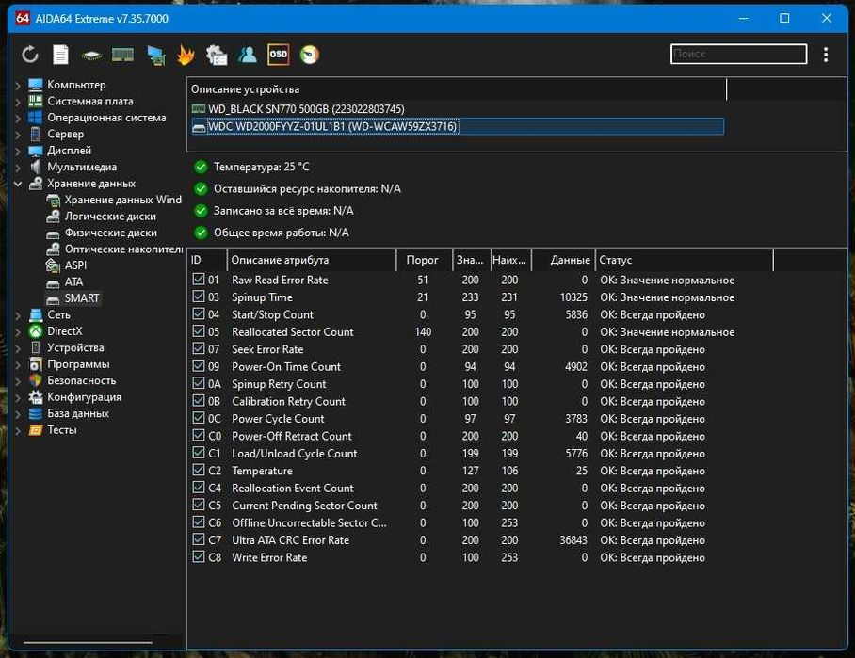Open Оптические накопители item
The image size is (855, 658).
(115, 249)
